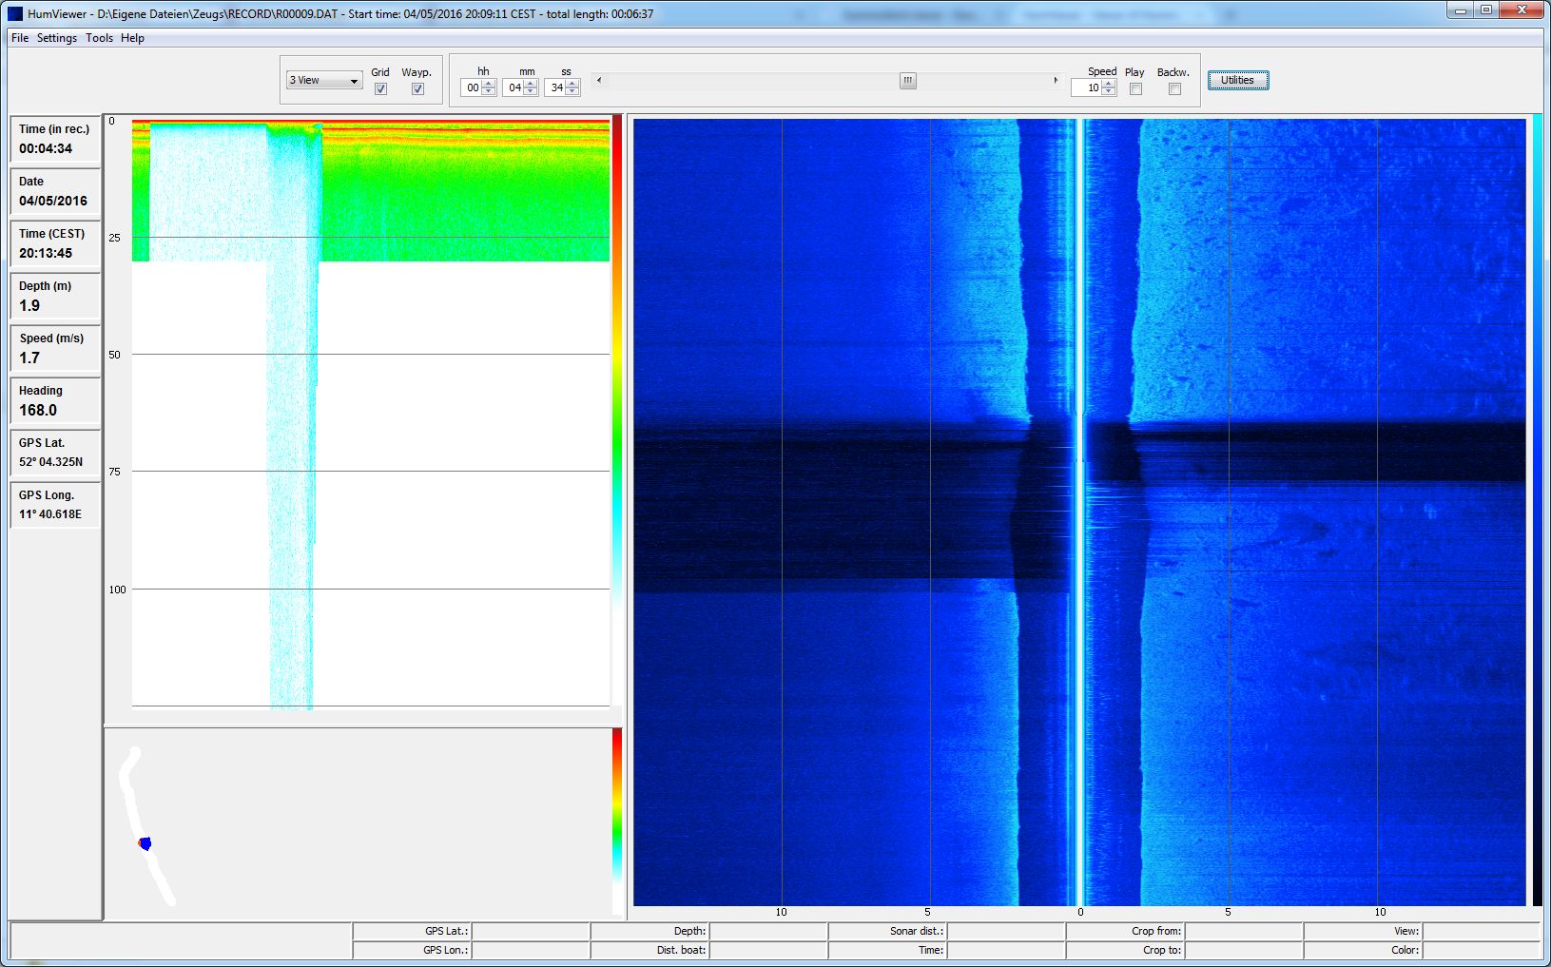
Task: Enable the Play checkbox
Action: click(x=1135, y=89)
